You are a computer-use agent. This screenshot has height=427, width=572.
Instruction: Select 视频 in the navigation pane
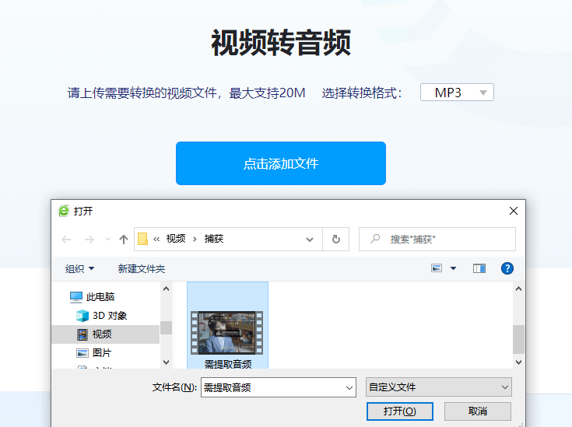pyautogui.click(x=101, y=334)
